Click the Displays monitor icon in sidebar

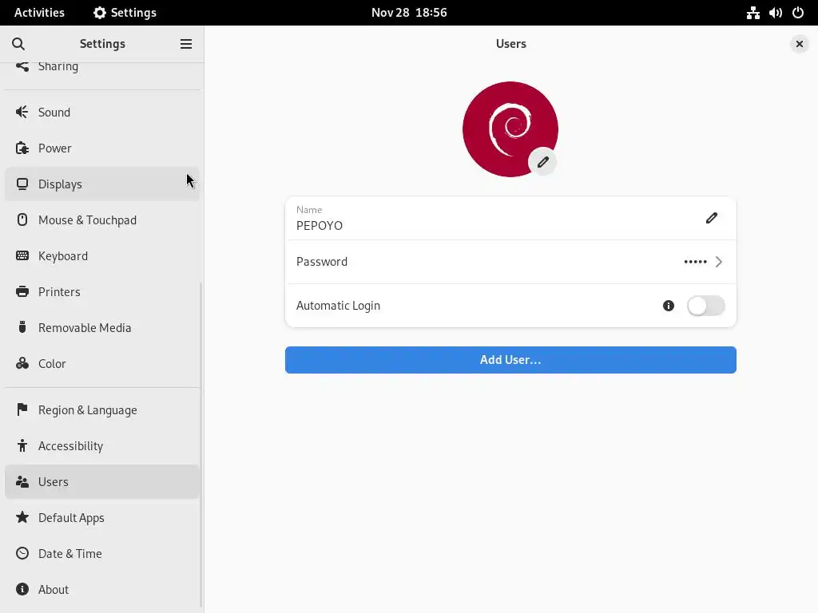pos(22,184)
